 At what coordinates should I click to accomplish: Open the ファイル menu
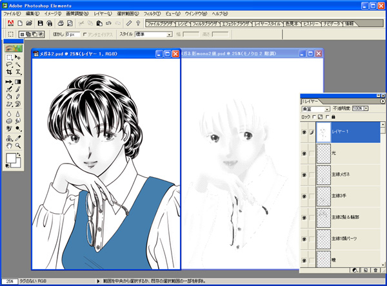tap(12, 14)
